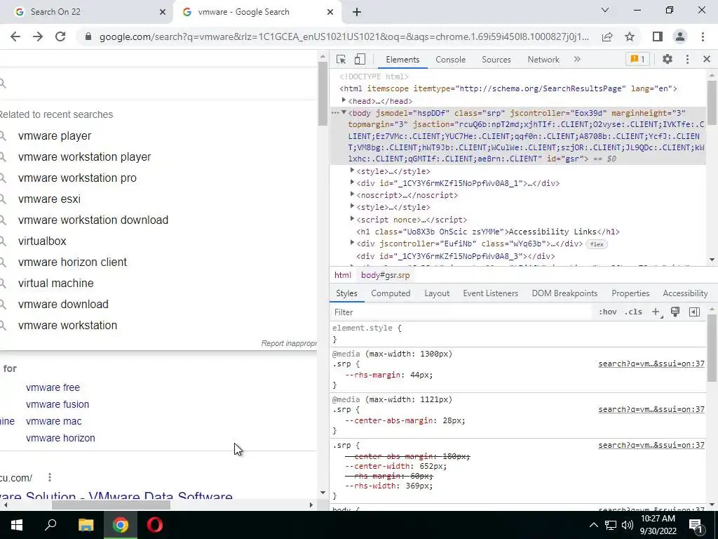The height and width of the screenshot is (539, 718).
Task: Open related search vmware fusion
Action: (x=57, y=404)
